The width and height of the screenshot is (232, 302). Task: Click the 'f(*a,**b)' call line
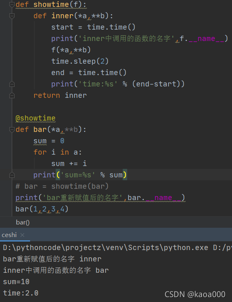pyautogui.click(x=71, y=50)
